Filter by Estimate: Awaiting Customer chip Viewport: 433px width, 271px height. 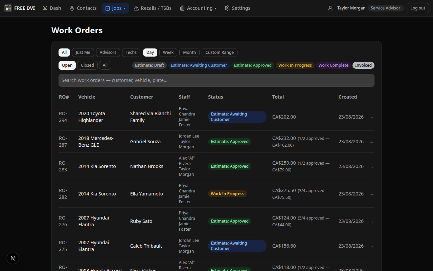199,65
